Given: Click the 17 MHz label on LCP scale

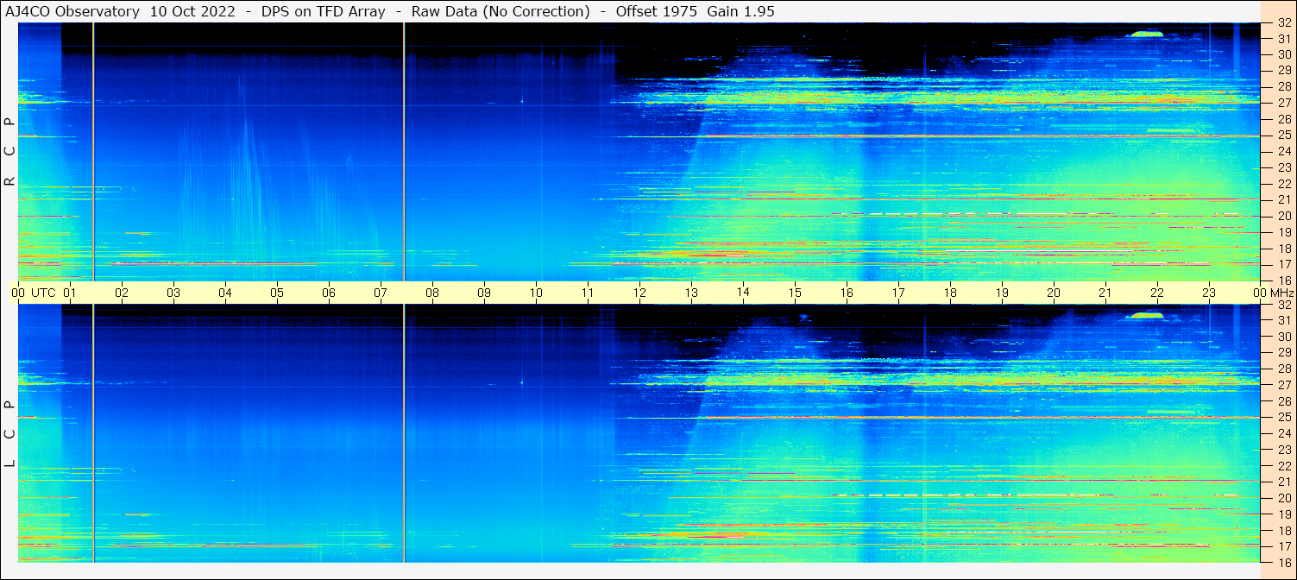Looking at the screenshot, I should point(1284,546).
